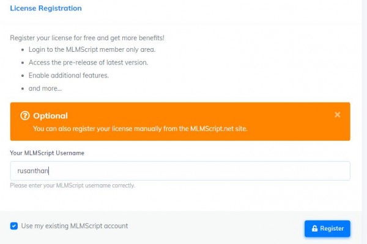
Task: Click the 'Use my existing MLMScript account' label
Action: [75, 226]
